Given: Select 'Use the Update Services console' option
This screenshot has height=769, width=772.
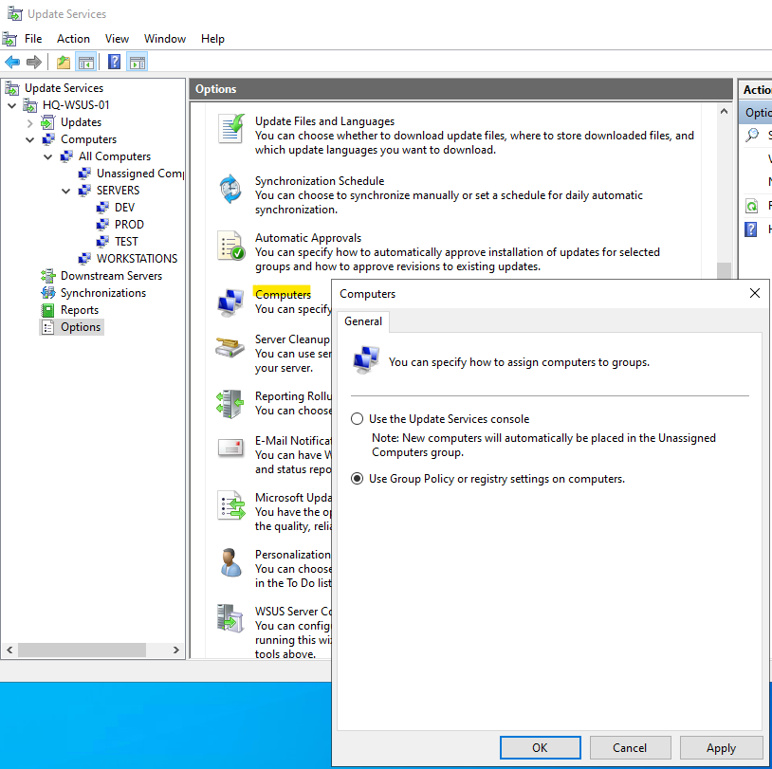Looking at the screenshot, I should click(x=358, y=419).
